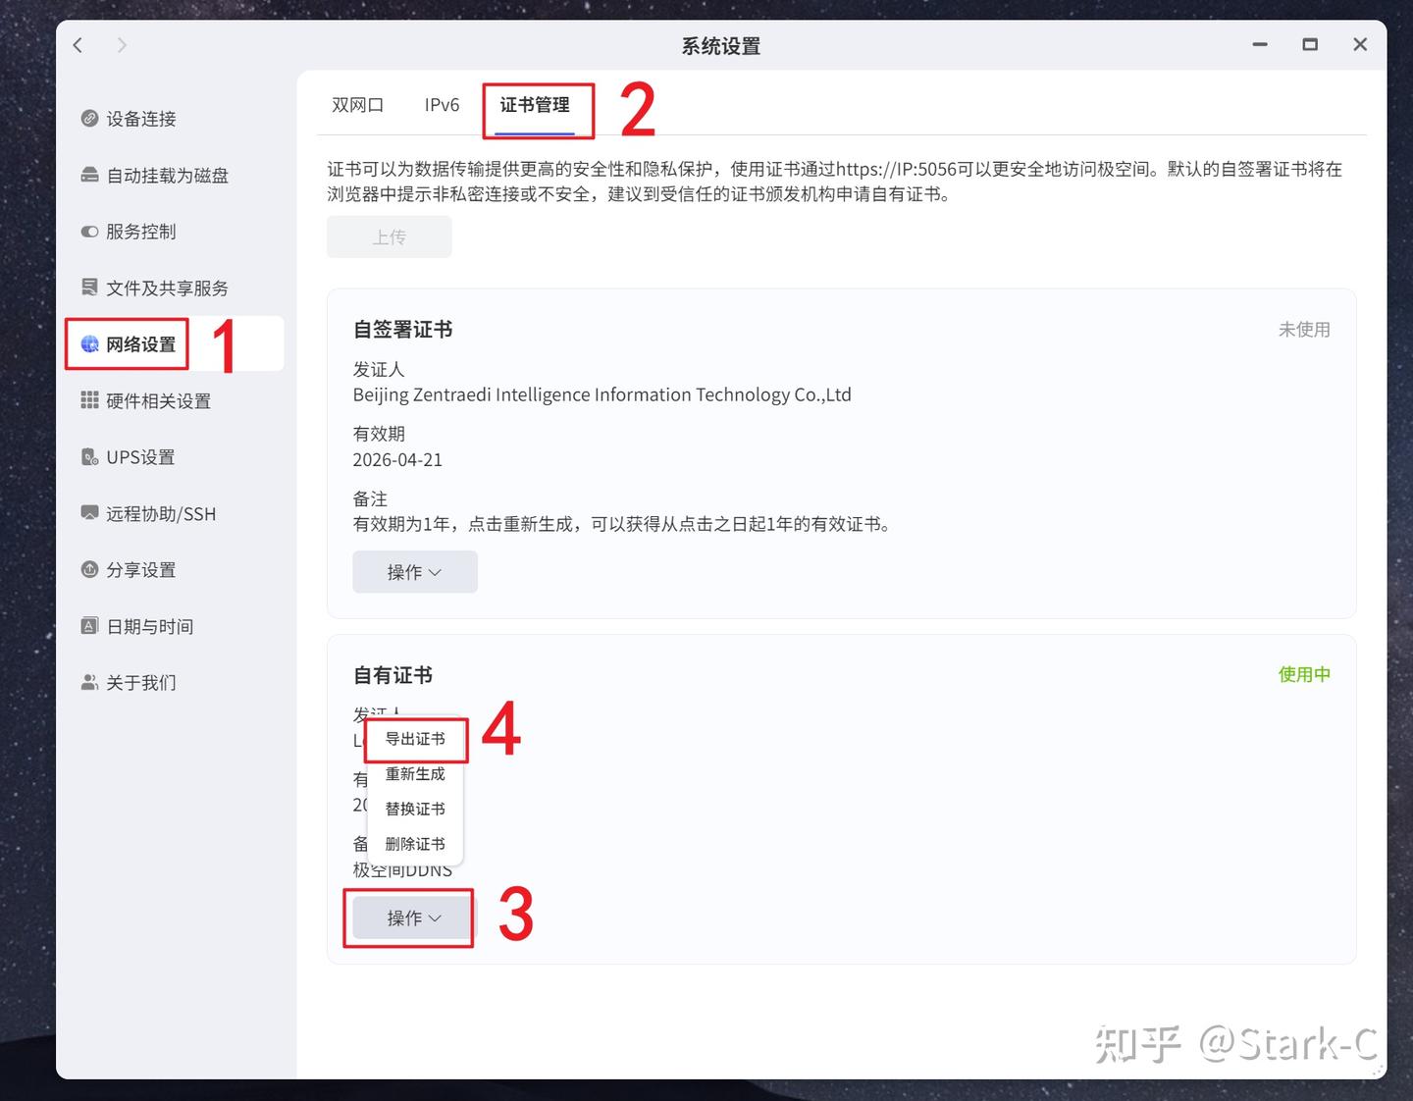Select 分享设置 from the sidebar
This screenshot has height=1101, width=1413.
[141, 569]
